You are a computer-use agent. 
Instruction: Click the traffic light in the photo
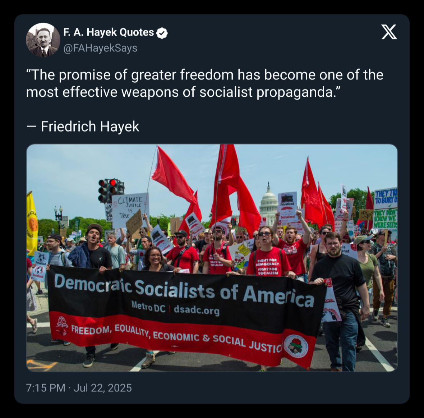(x=111, y=190)
